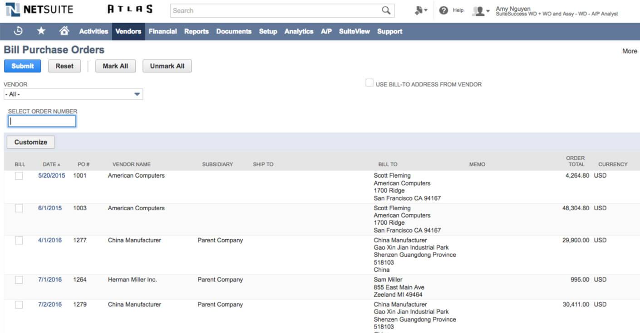This screenshot has height=333, width=640.
Task: Click the 995.00 order total
Action: (580, 280)
